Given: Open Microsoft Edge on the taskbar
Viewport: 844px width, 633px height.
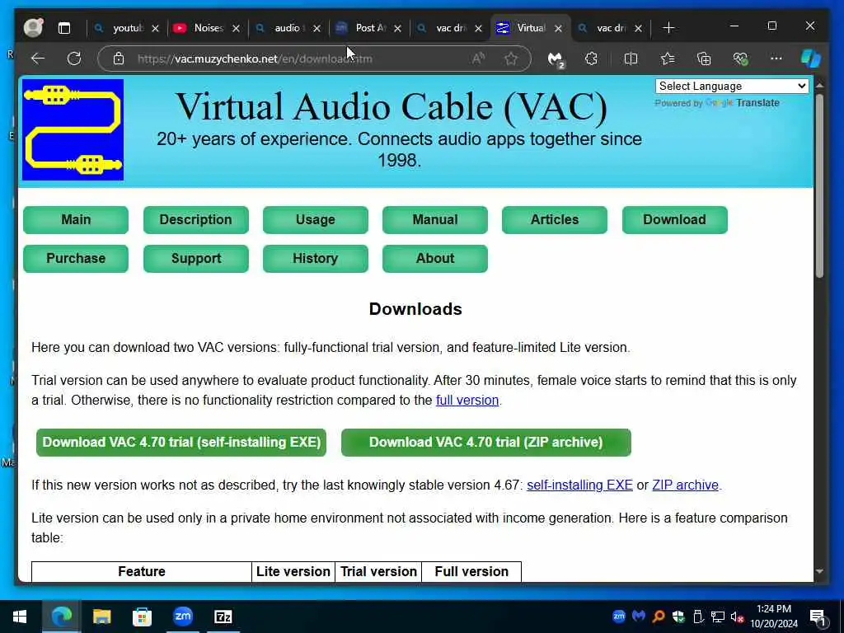Looking at the screenshot, I should click(61, 617).
